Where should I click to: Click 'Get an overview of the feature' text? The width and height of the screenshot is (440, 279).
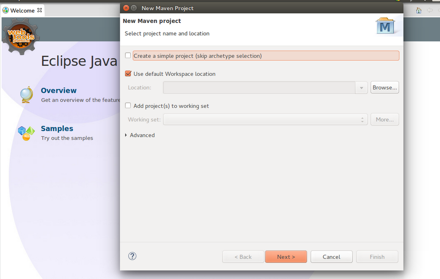[80, 100]
